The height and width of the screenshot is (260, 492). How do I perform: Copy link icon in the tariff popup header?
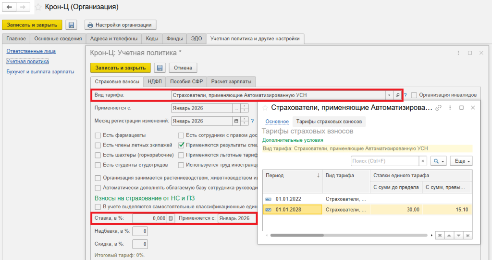coord(438,108)
